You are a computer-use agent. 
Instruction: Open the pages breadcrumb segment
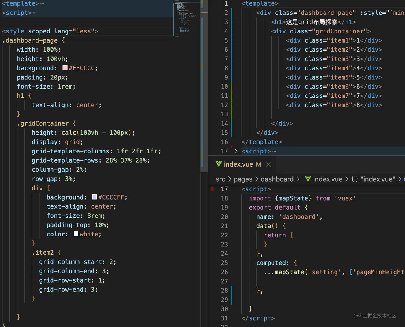pos(243,179)
